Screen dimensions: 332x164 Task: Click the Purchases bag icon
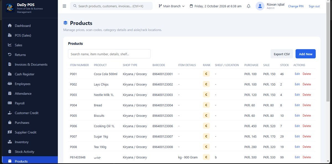coord(10,122)
